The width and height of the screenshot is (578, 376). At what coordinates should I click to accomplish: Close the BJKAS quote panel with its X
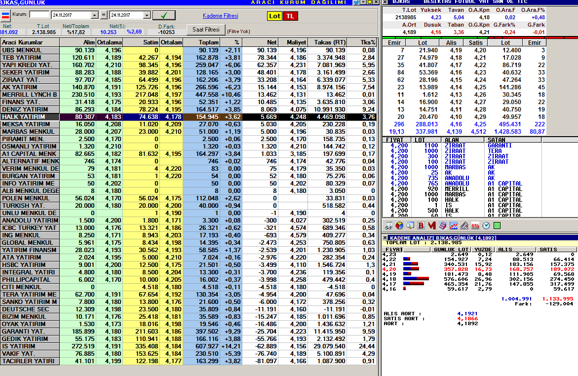click(x=385, y=2)
